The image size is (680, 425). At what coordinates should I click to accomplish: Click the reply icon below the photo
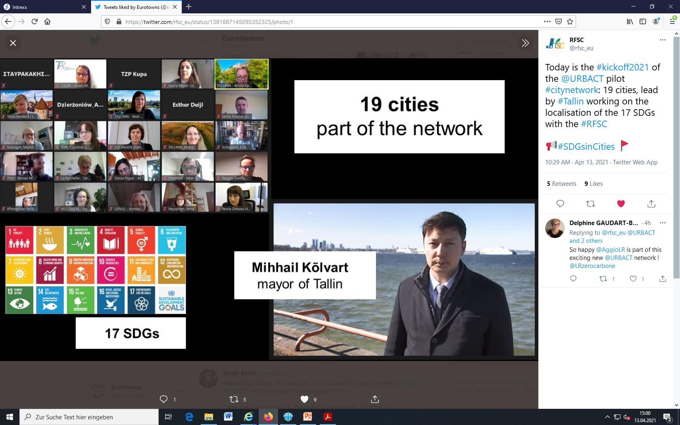tap(164, 399)
